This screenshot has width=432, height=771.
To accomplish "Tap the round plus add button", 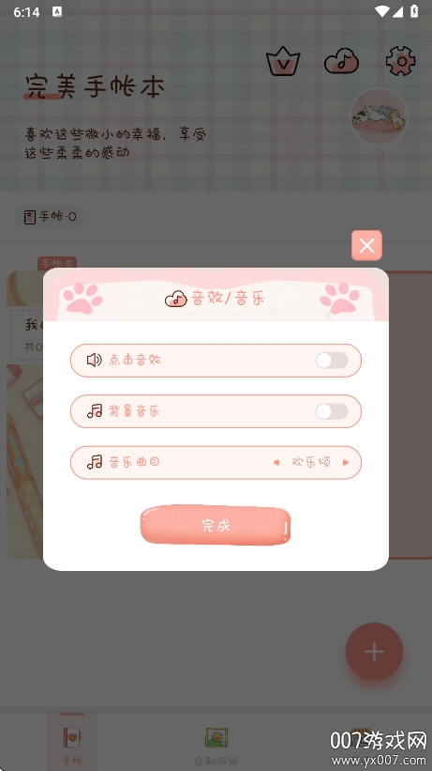I will [x=374, y=652].
